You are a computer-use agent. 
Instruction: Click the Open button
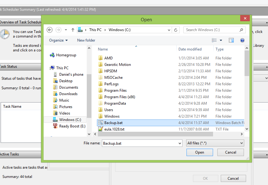[199, 152]
